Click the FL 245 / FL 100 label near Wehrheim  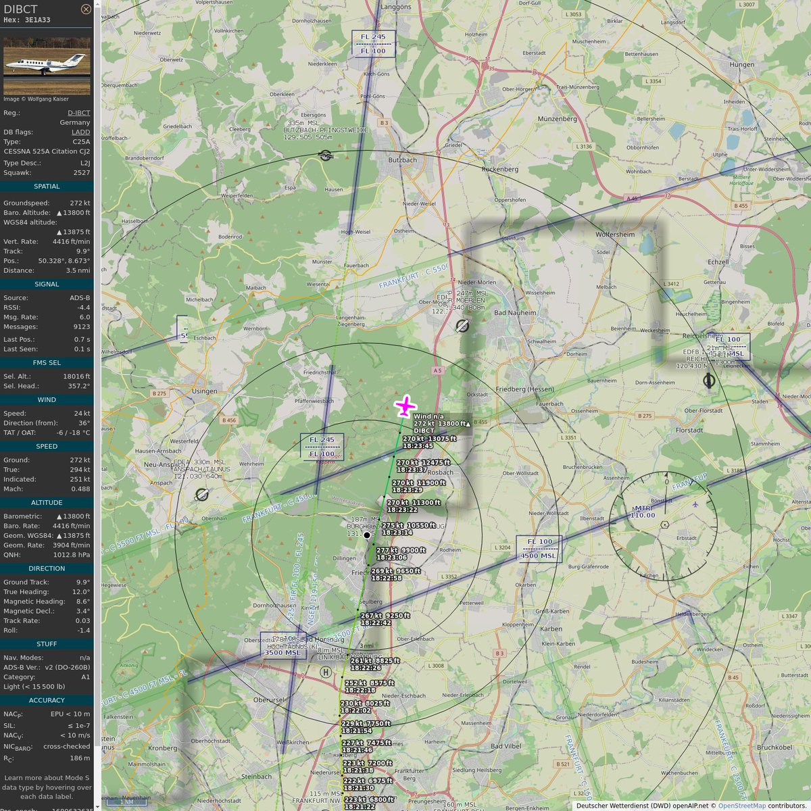click(x=322, y=447)
